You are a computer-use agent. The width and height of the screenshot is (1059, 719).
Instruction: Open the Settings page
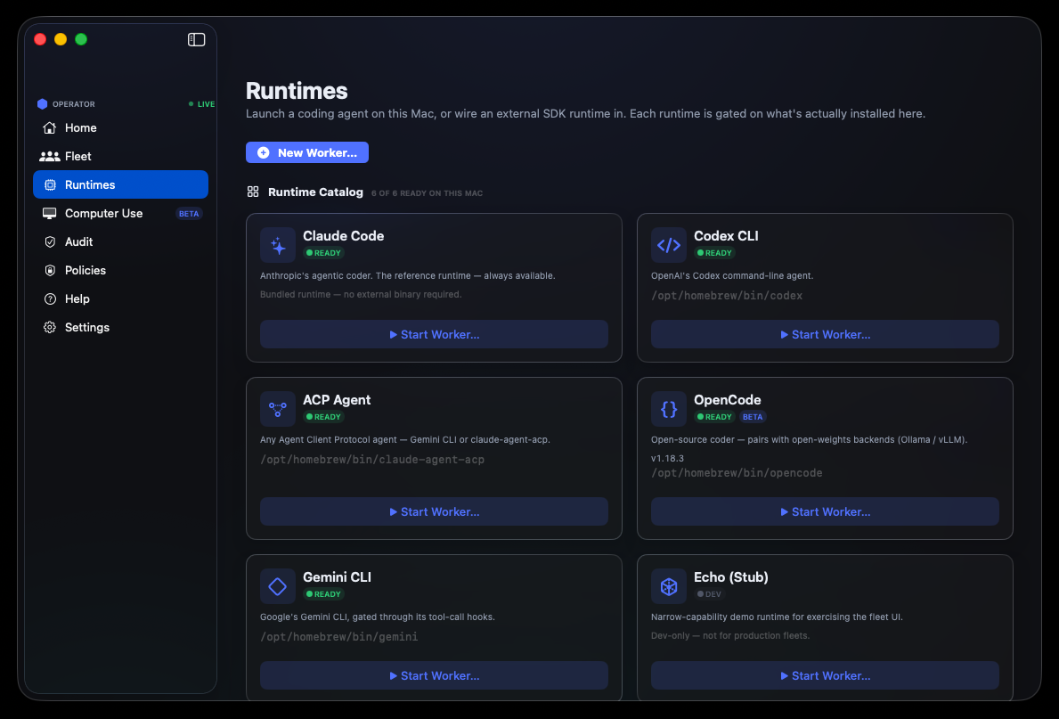[120, 327]
